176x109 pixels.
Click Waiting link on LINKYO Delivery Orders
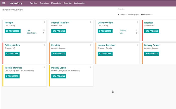tap(123, 30)
